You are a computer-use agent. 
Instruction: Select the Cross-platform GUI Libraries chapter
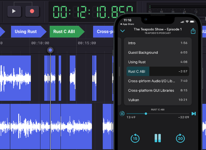coord(158,90)
